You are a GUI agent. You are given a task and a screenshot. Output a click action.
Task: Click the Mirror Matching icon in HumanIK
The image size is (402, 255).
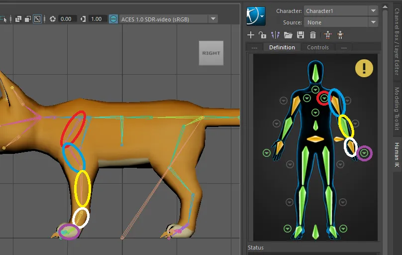point(275,35)
